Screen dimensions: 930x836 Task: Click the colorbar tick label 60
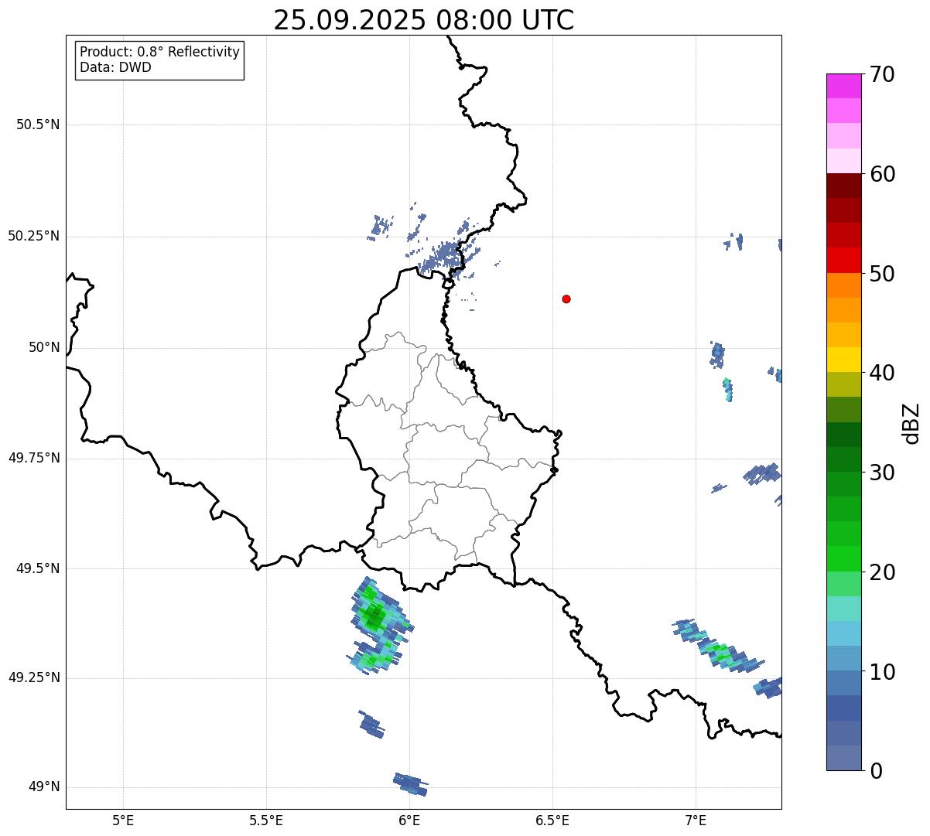[x=882, y=174]
